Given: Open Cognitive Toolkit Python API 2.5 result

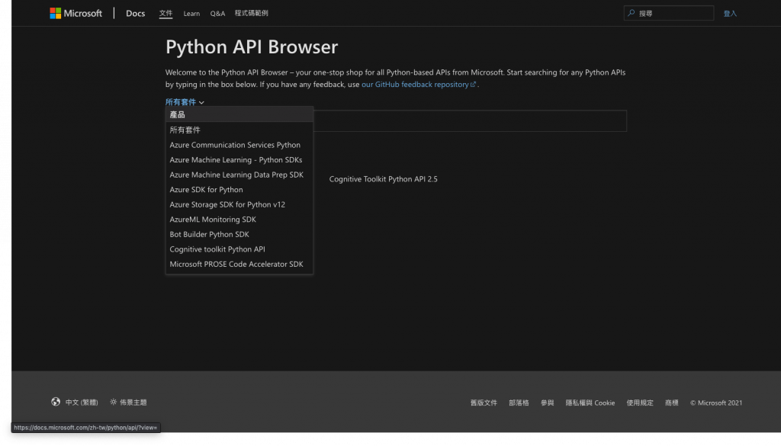Looking at the screenshot, I should coord(383,179).
